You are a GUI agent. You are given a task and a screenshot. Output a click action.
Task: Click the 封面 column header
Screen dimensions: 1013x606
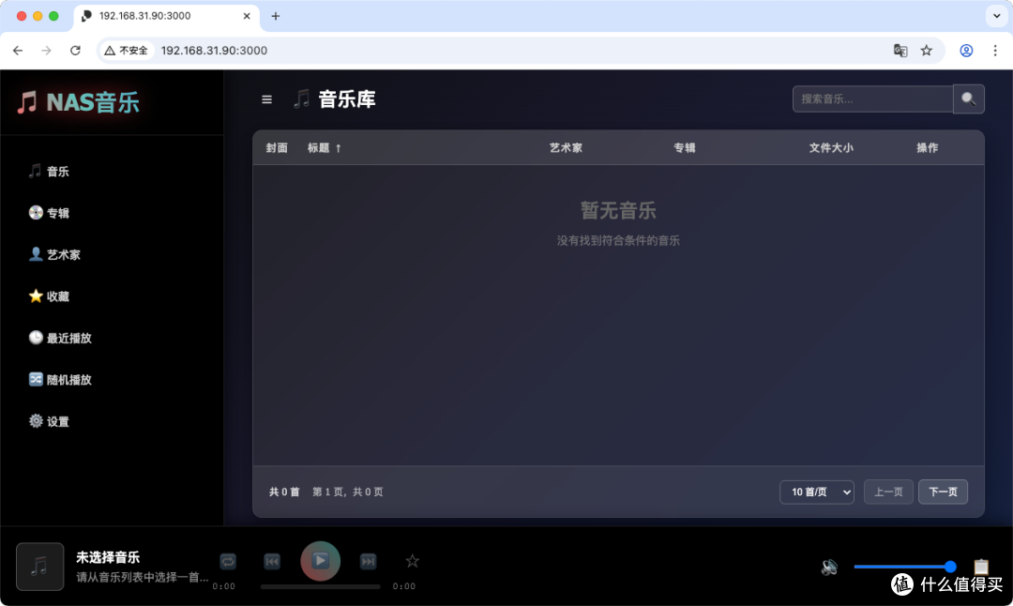(x=277, y=148)
